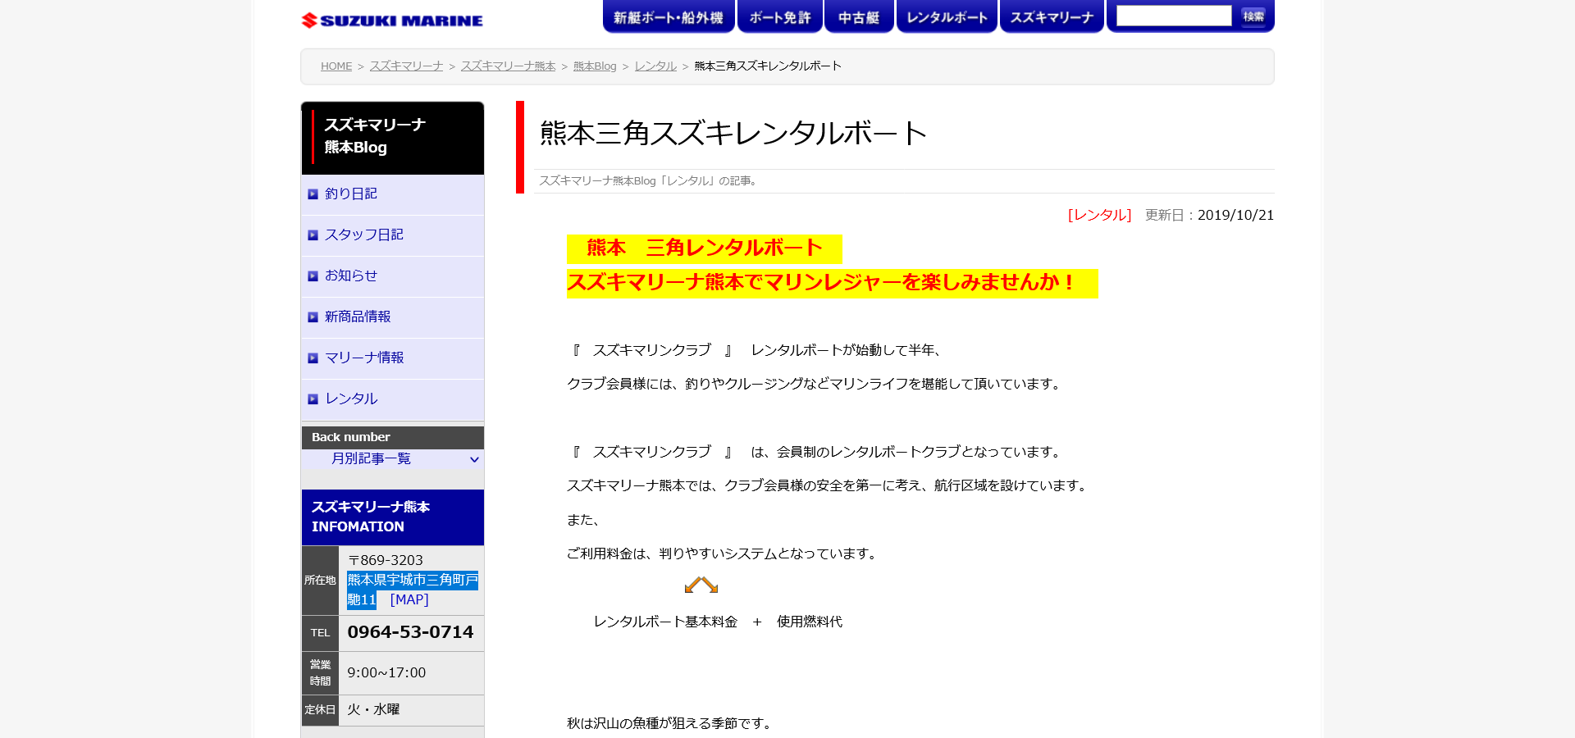
Task: Open レンタル sidebar category link
Action: click(351, 399)
